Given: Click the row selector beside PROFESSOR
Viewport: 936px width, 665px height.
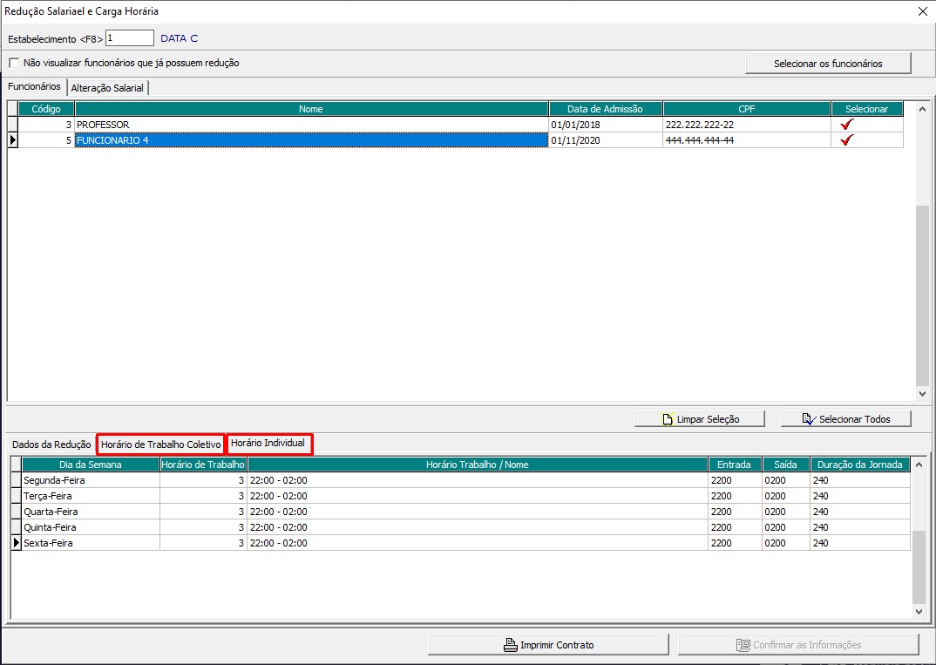Looking at the screenshot, I should tap(12, 124).
